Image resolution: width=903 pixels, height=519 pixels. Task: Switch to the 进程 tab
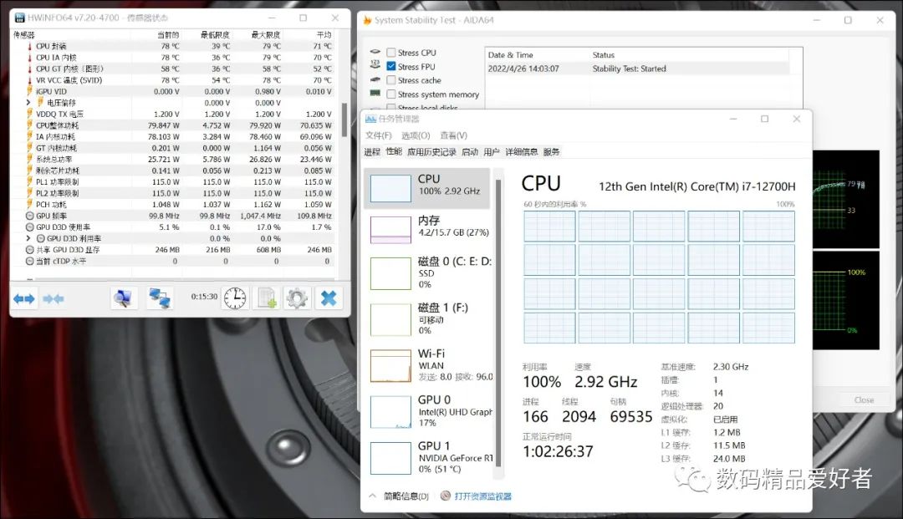(372, 152)
